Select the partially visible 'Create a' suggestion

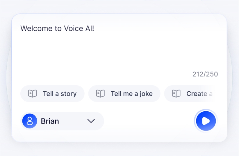pyautogui.click(x=199, y=94)
